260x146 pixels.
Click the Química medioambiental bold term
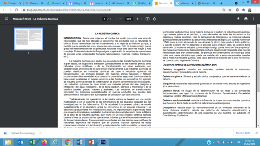coord(176,101)
